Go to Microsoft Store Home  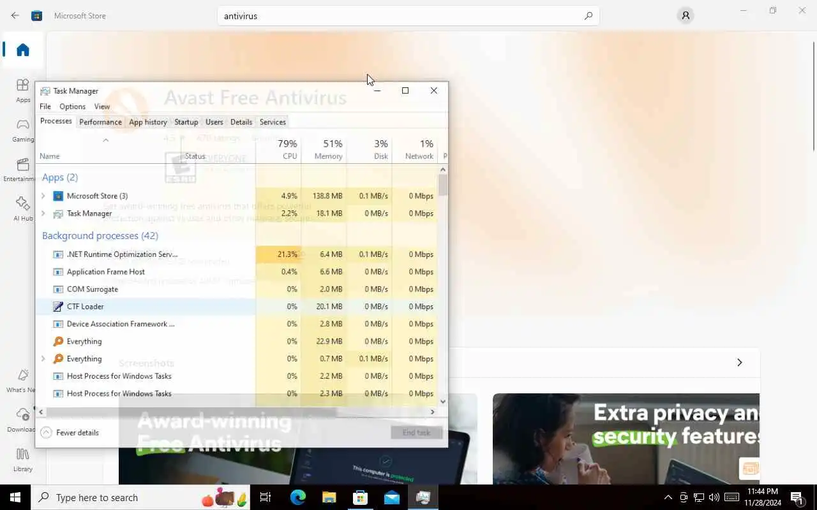23,50
